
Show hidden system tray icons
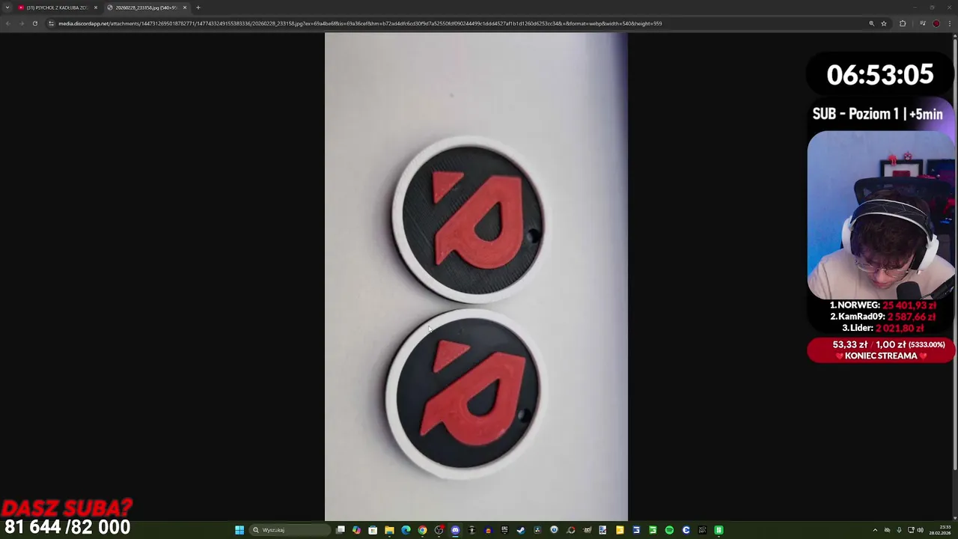pyautogui.click(x=875, y=530)
